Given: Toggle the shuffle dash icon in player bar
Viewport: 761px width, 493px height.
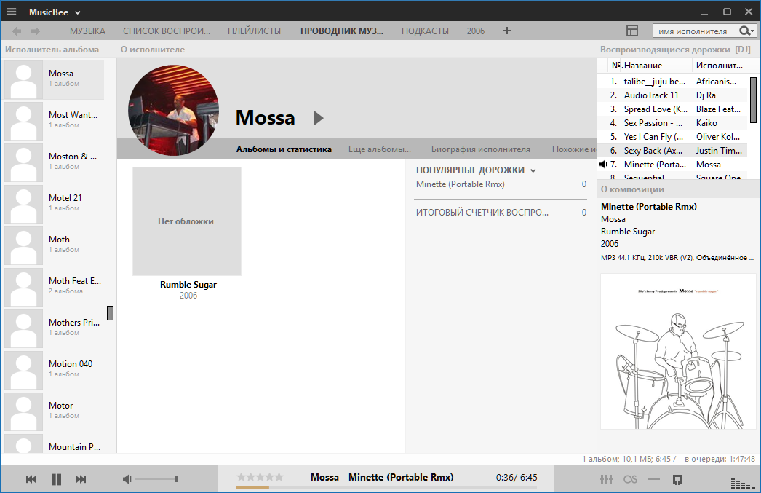Looking at the screenshot, I should (654, 479).
